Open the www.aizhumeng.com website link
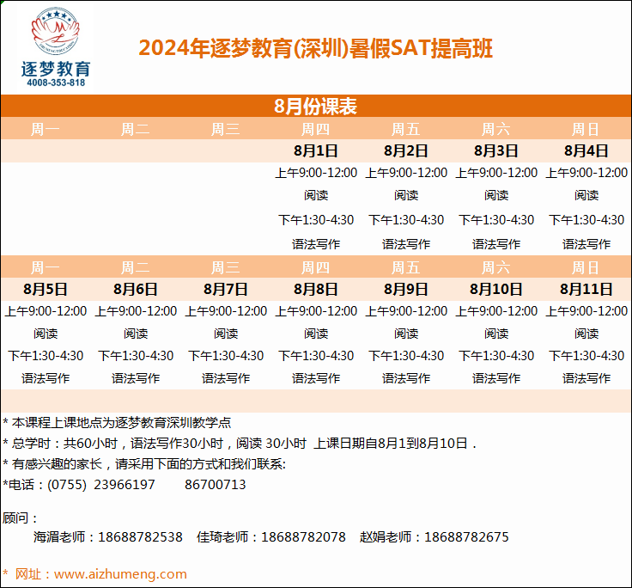The width and height of the screenshot is (632, 588). pyautogui.click(x=120, y=574)
